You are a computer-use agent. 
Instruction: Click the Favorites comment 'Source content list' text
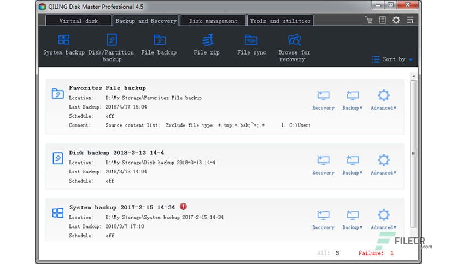point(133,125)
